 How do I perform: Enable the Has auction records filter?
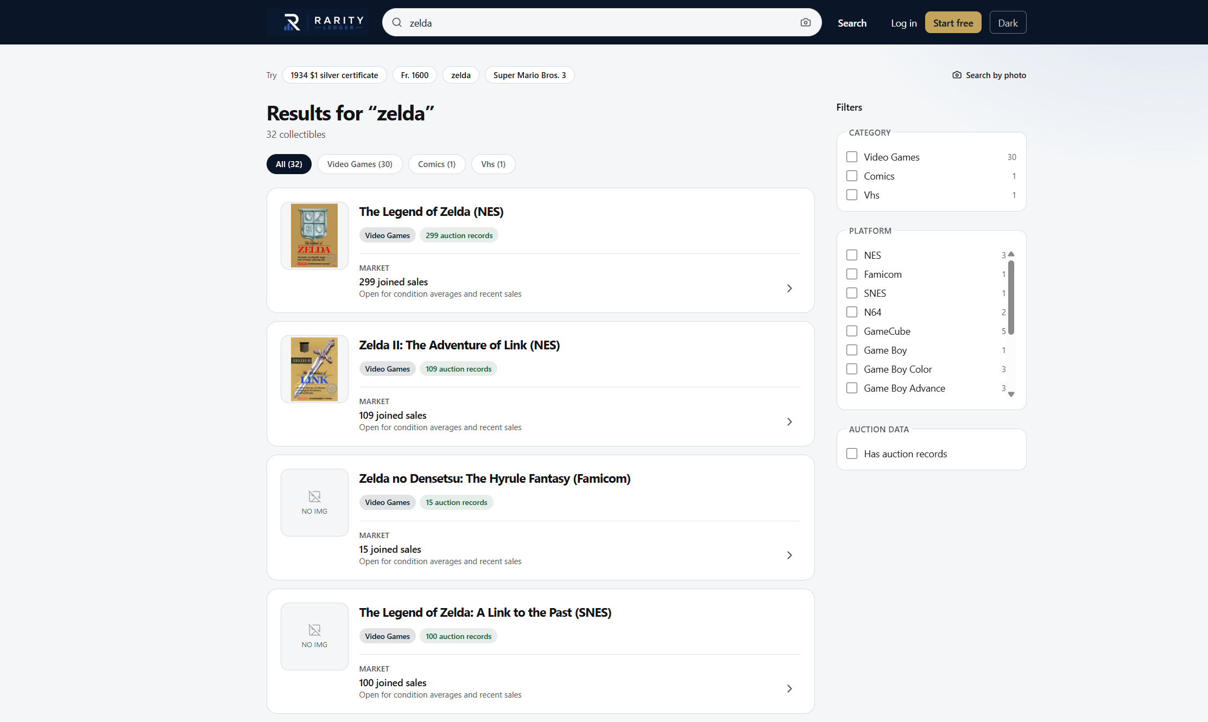coord(852,453)
